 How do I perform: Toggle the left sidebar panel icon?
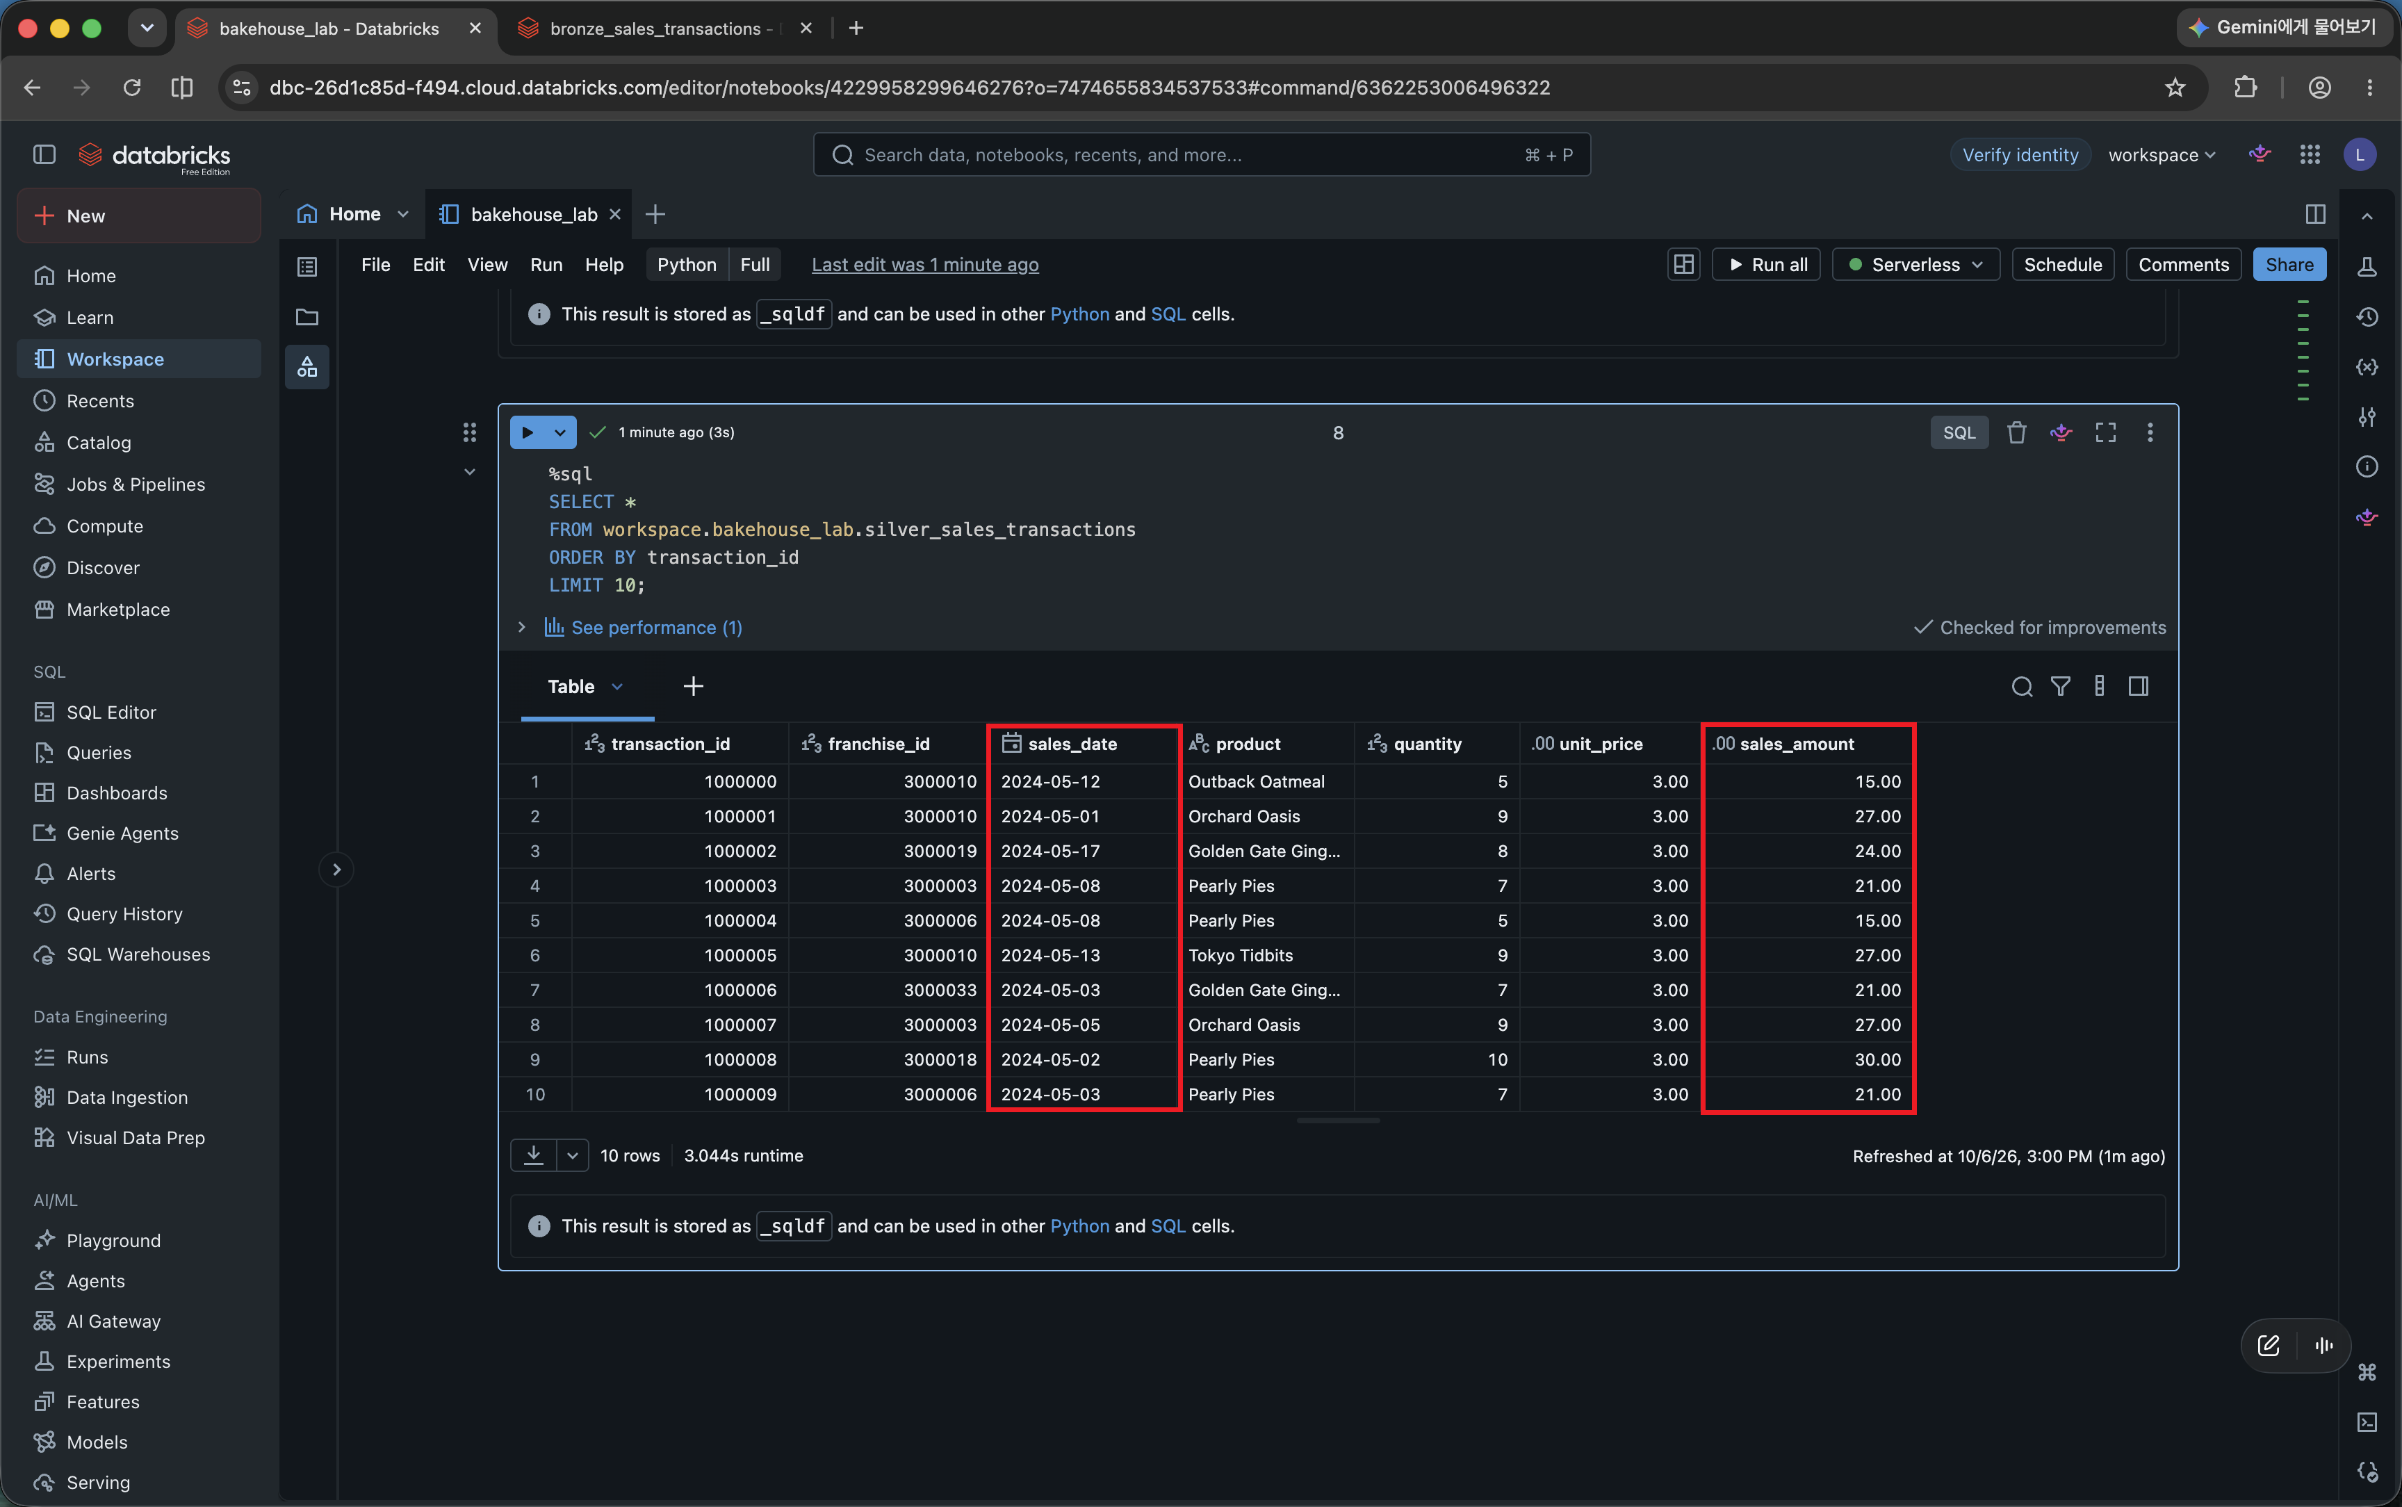click(x=44, y=154)
